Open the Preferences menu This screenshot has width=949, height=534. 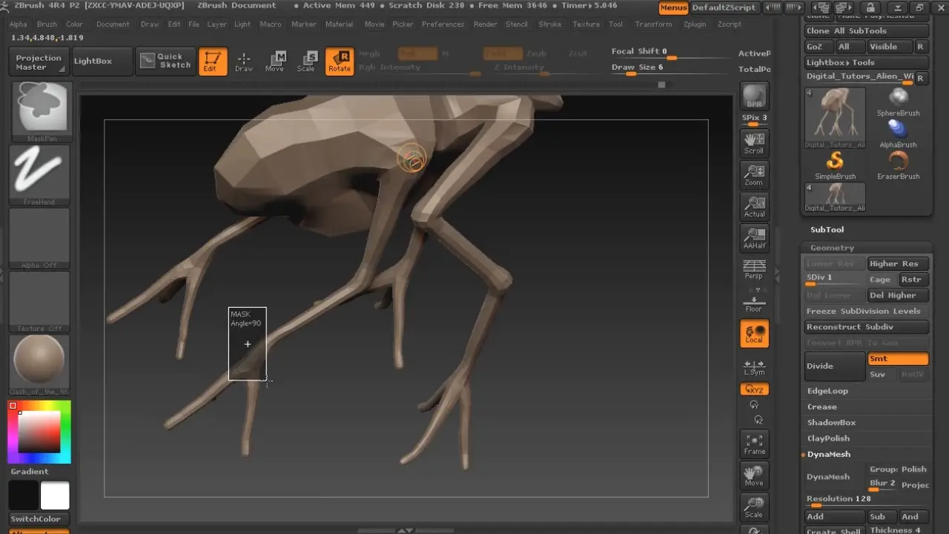pyautogui.click(x=443, y=24)
